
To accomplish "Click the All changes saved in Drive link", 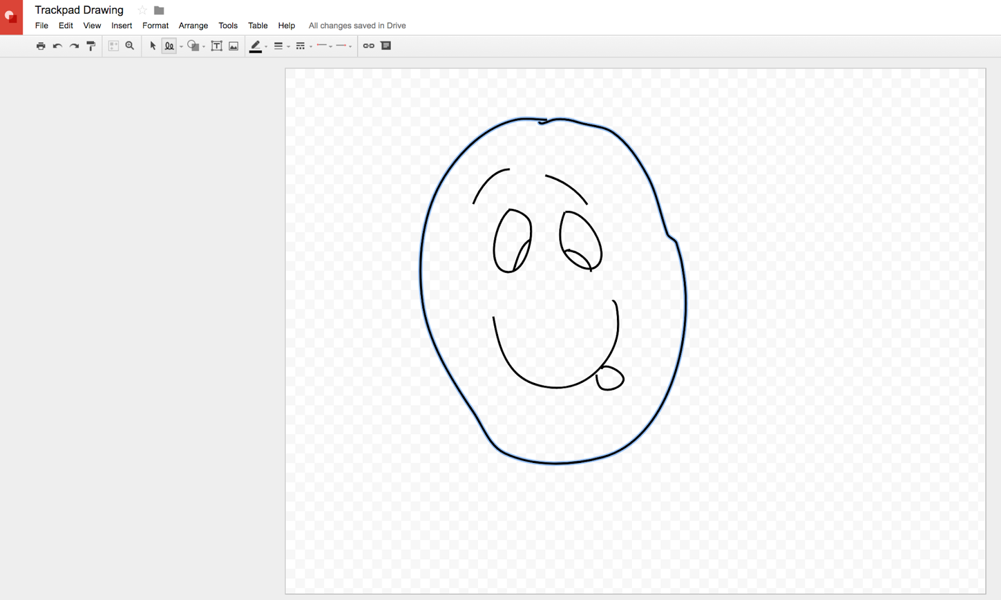I will (x=357, y=26).
